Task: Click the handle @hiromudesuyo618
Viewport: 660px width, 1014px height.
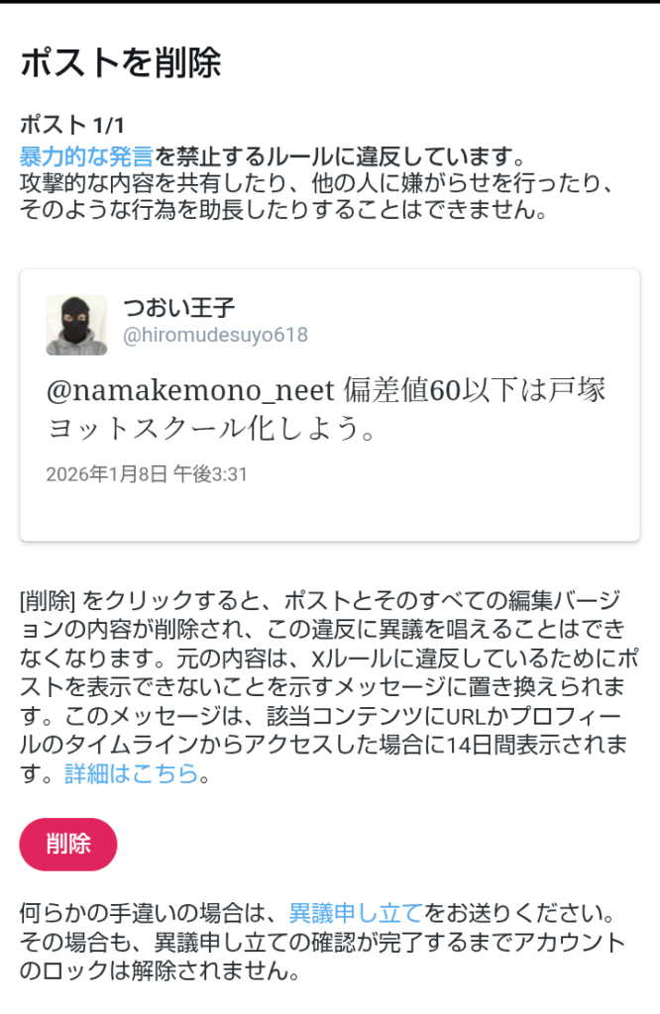Action: [215, 336]
